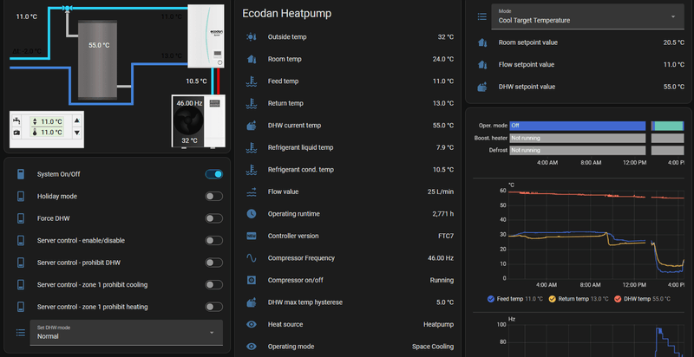694x357 pixels.
Task: Click the outdoor unit fan image
Action: click(x=188, y=122)
